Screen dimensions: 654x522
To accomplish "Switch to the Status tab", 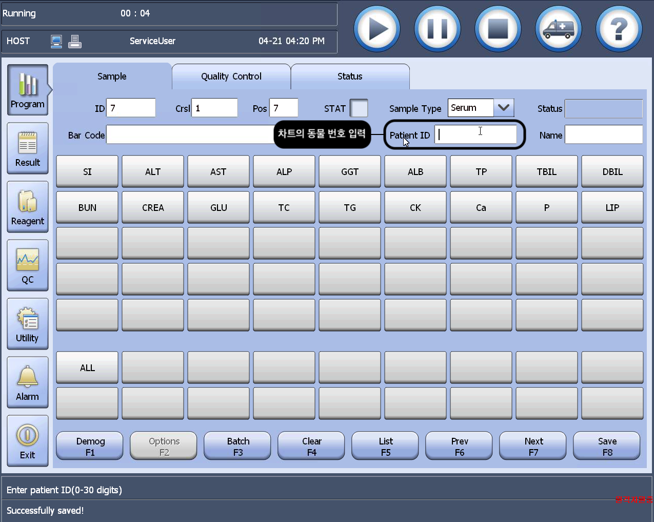I will [350, 76].
